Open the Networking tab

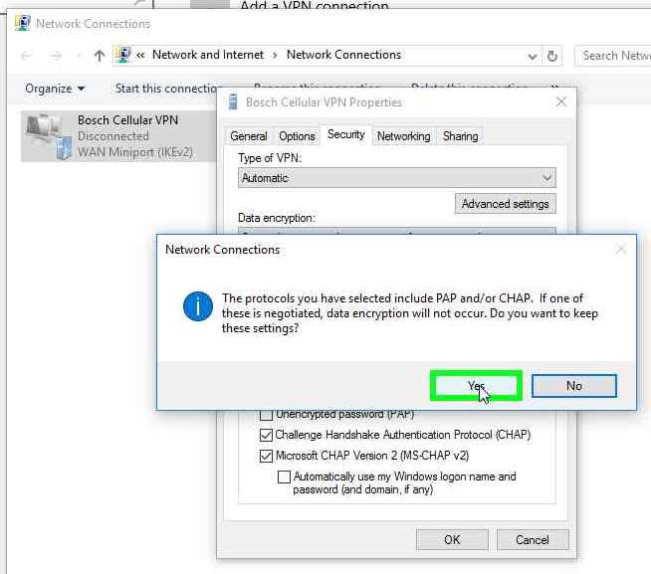pos(403,136)
